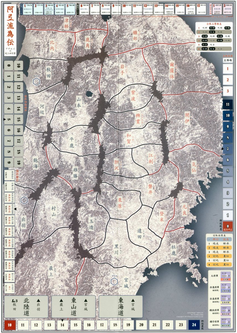This screenshot has width=237, height=333.
Task: Click the 黒川 region label
Action: [x=116, y=250]
